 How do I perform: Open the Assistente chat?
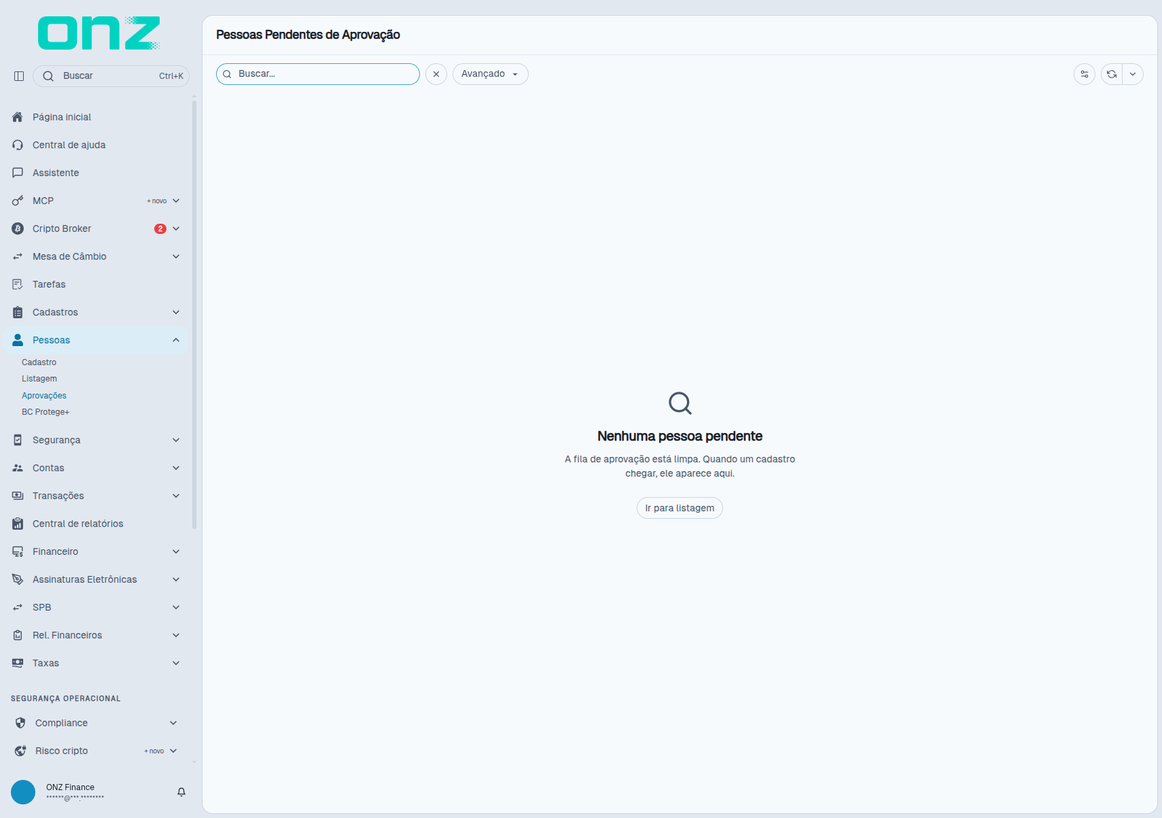pyautogui.click(x=95, y=173)
